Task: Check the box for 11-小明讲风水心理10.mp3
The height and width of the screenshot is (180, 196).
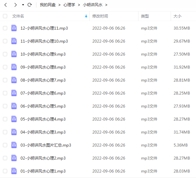Action: 5,41
